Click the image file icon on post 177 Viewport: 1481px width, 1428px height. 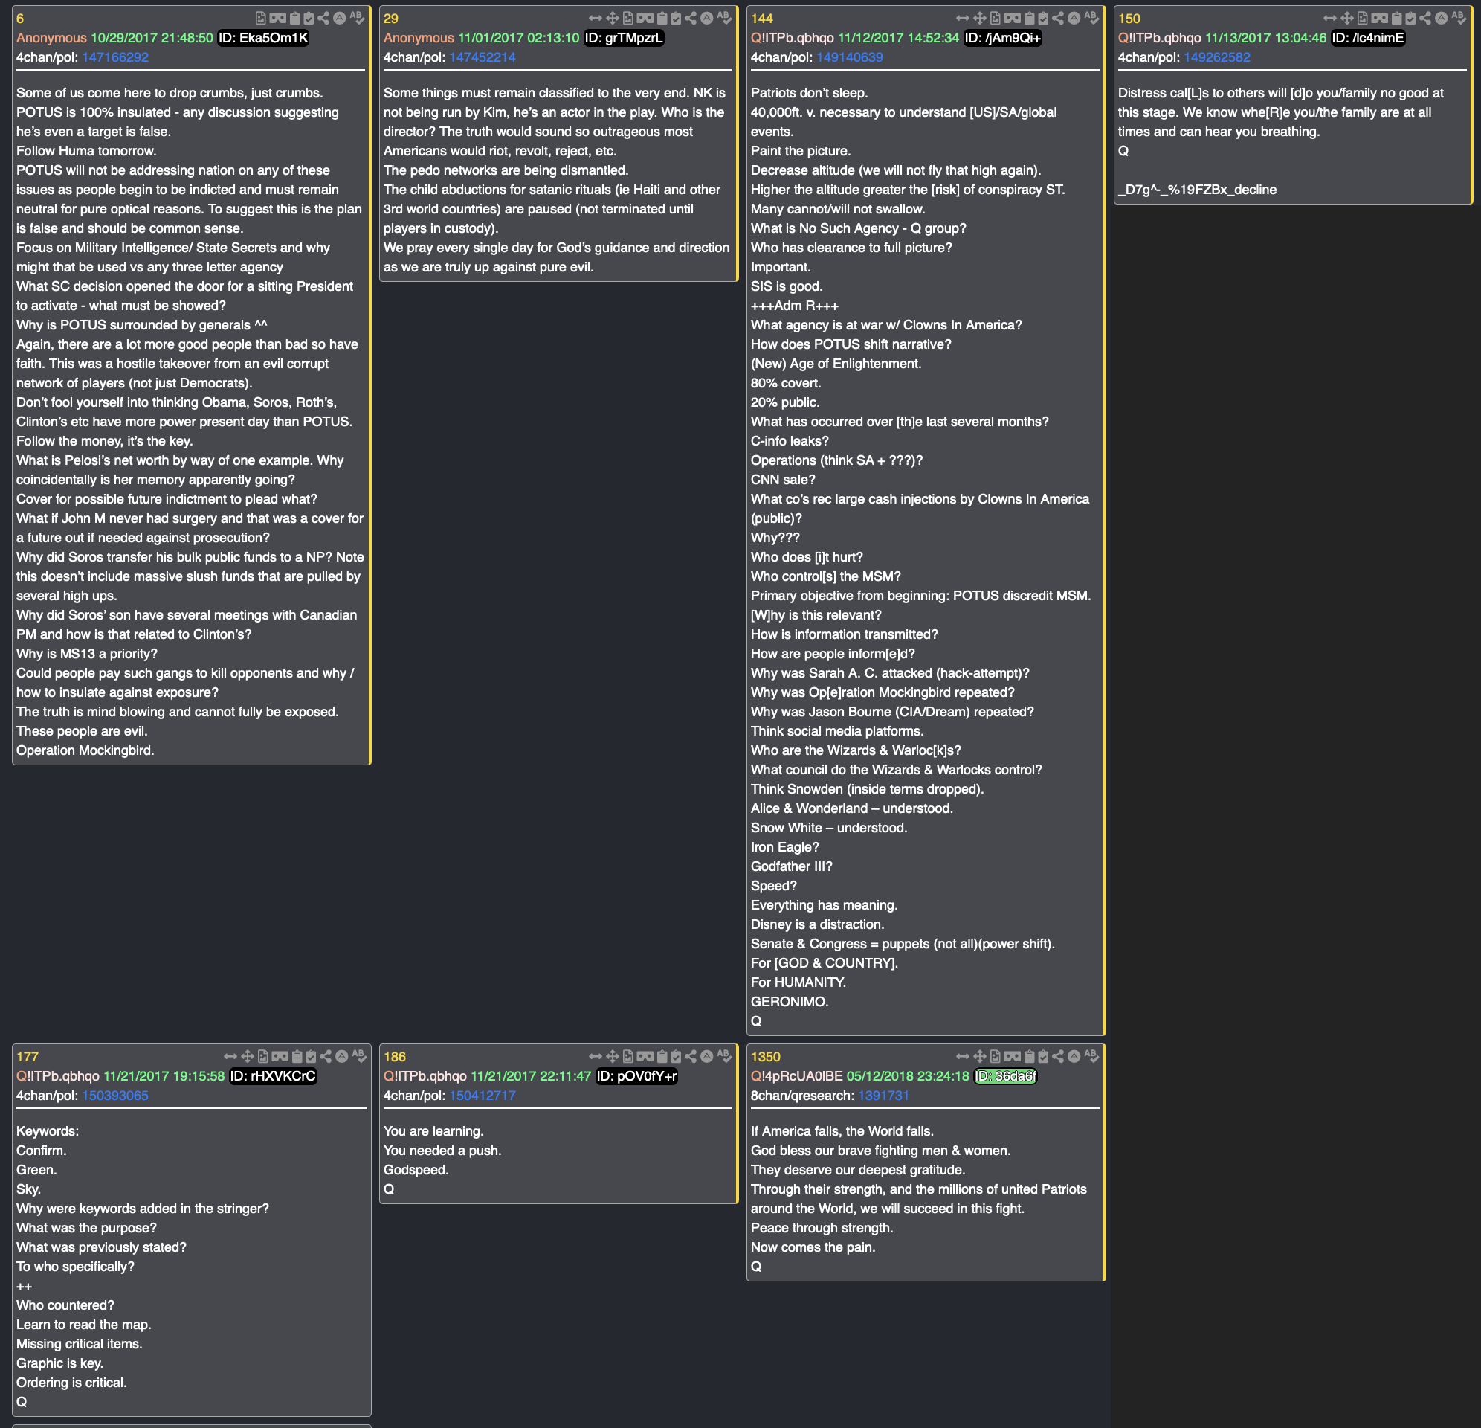pos(263,1056)
